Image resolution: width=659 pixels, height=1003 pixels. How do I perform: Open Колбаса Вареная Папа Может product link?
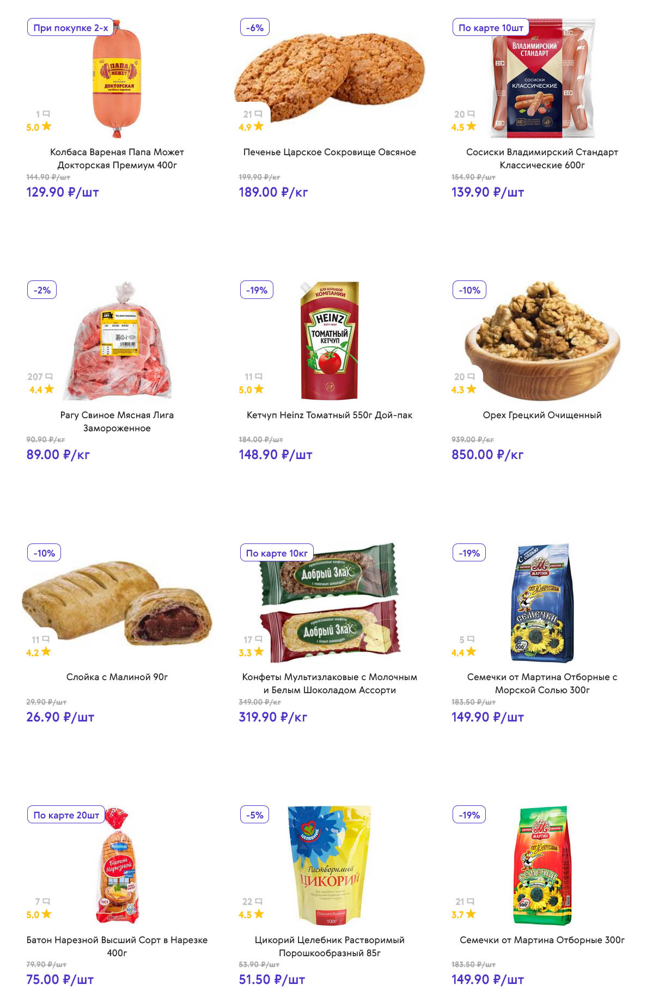(x=117, y=158)
